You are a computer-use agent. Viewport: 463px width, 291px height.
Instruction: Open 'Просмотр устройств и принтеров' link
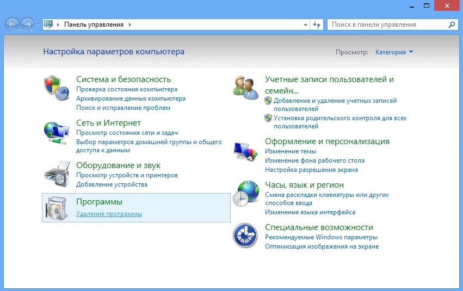pos(127,175)
